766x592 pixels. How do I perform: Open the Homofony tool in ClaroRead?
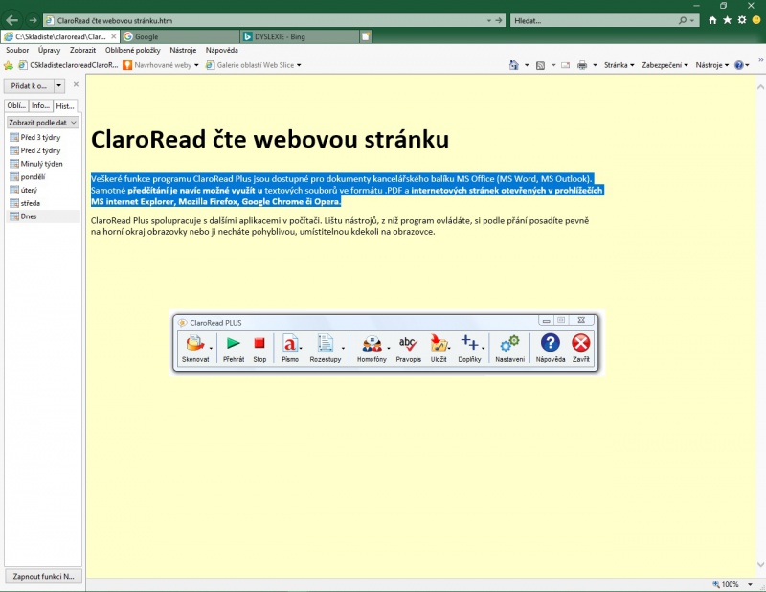[x=372, y=344]
